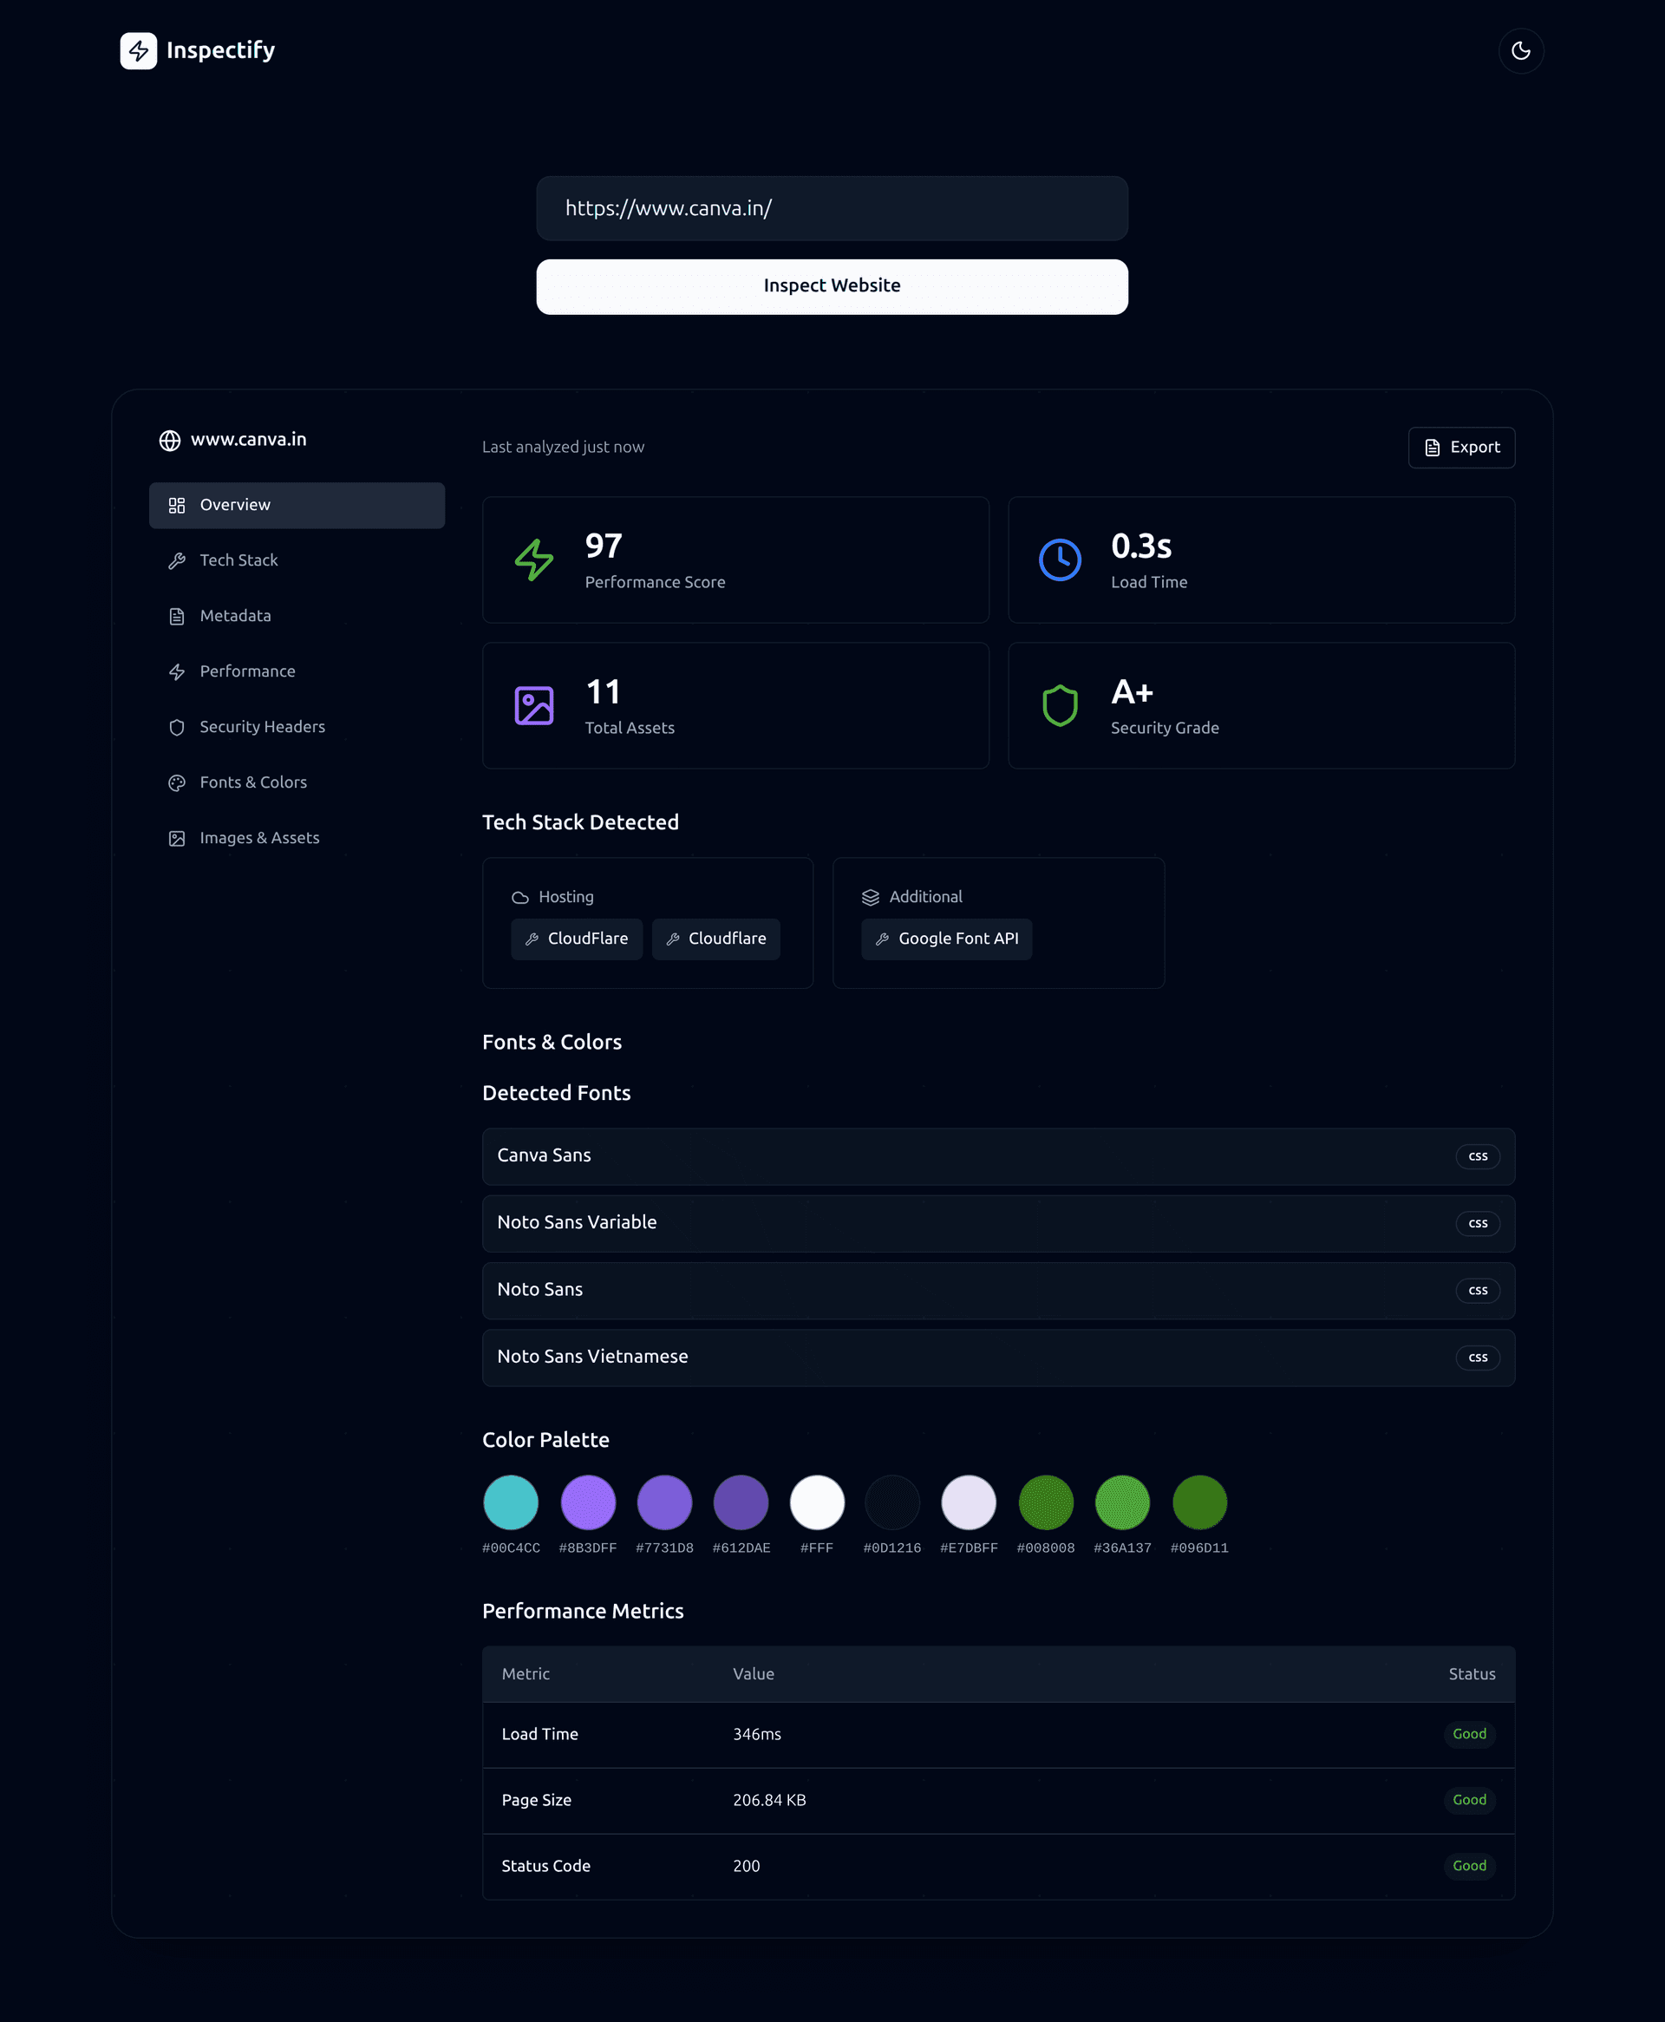
Task: Switch to the Security Headers section
Action: tap(262, 727)
